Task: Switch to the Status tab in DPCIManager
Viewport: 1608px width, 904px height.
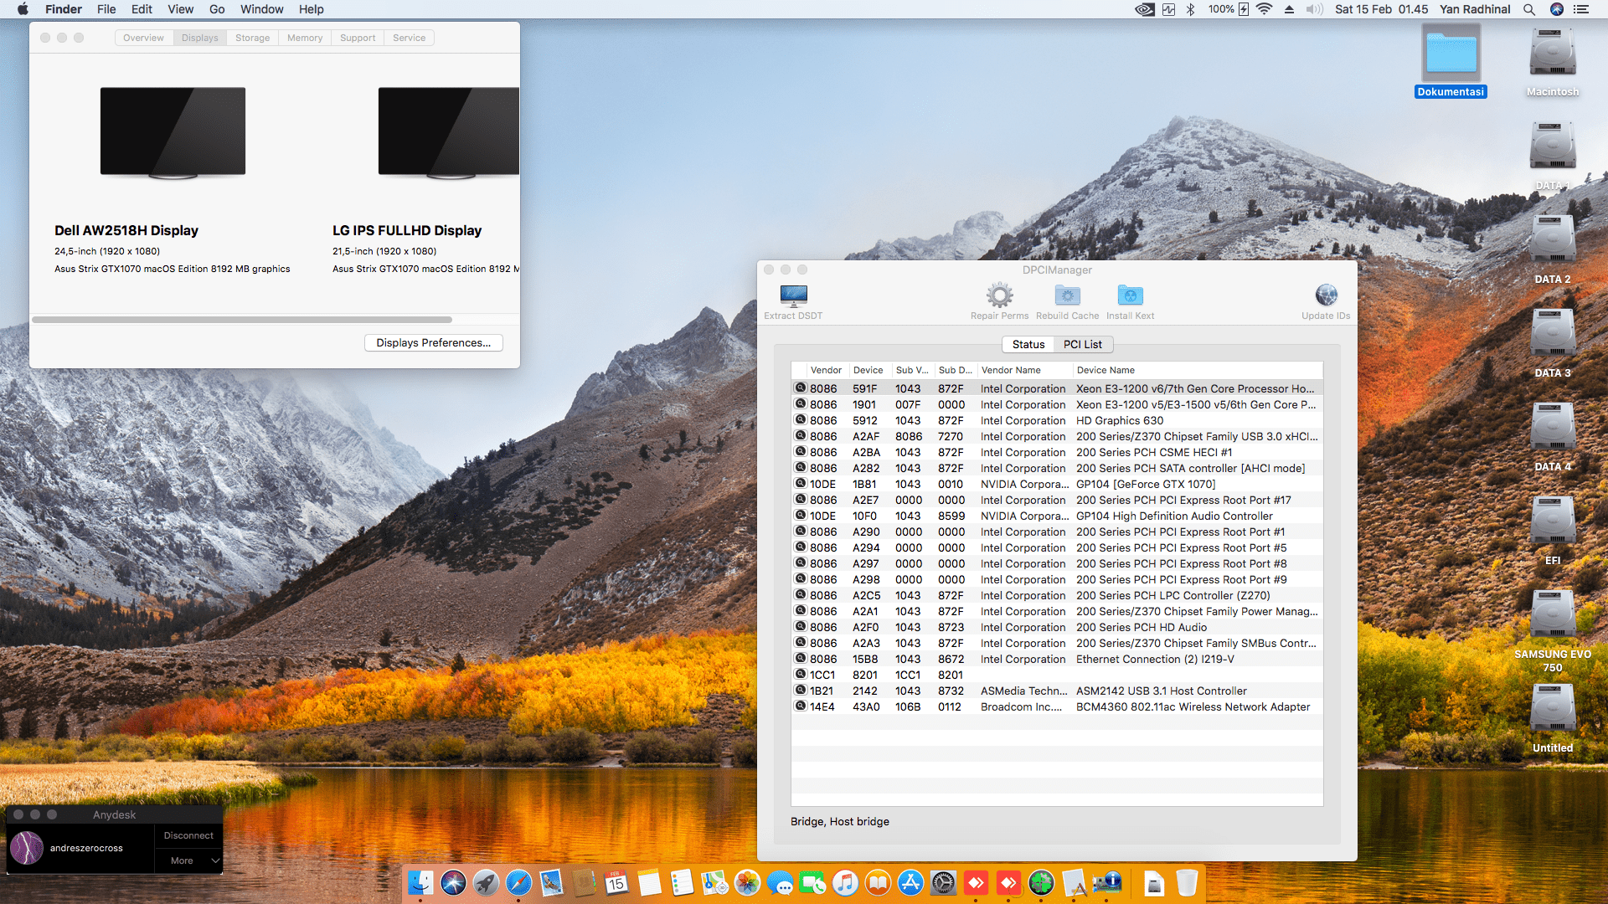Action: 1028,344
